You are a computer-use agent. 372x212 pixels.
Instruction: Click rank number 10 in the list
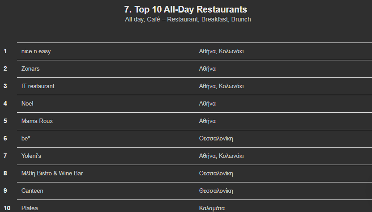(7, 208)
